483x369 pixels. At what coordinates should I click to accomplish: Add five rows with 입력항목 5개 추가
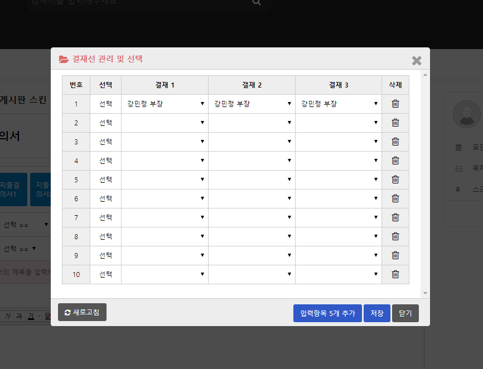pyautogui.click(x=327, y=313)
